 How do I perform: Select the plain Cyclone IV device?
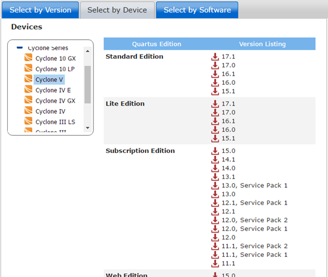pyautogui.click(x=50, y=112)
